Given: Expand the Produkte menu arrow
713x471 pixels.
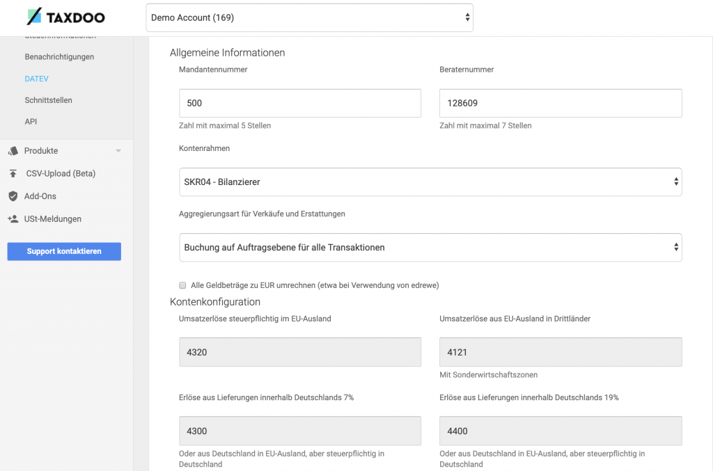Looking at the screenshot, I should coord(118,151).
